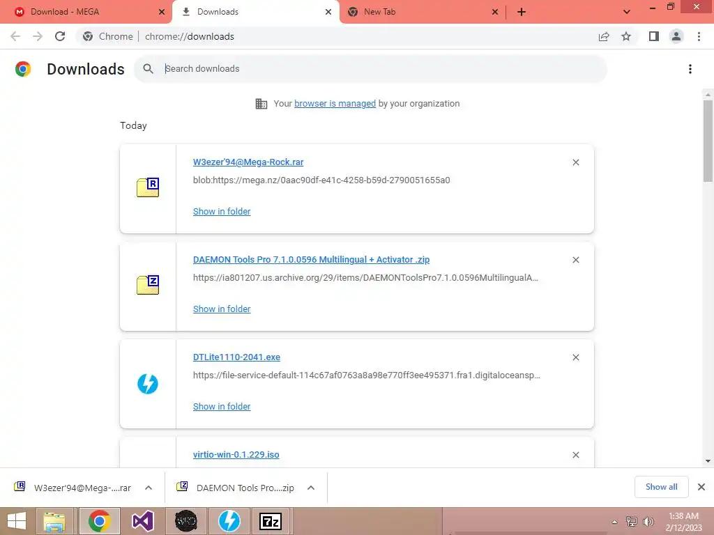This screenshot has height=535, width=714.
Task: Click the scrollbar down arrow
Action: (x=708, y=461)
